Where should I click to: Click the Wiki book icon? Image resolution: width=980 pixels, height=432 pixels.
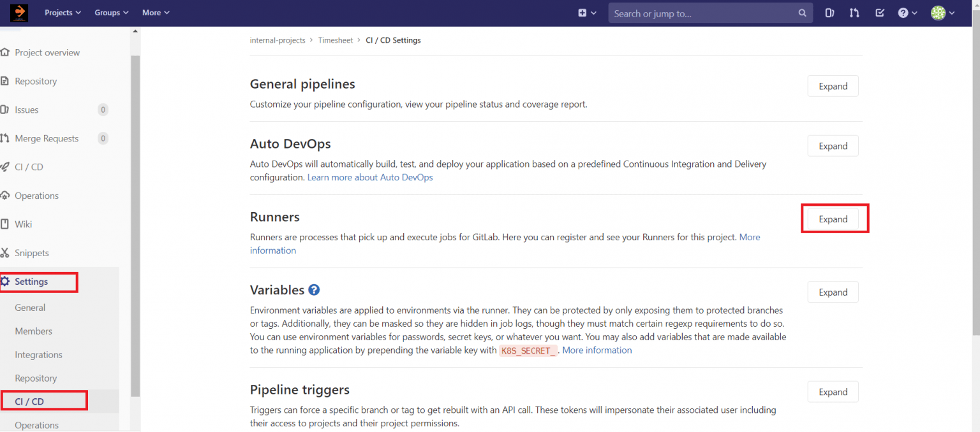click(x=5, y=224)
